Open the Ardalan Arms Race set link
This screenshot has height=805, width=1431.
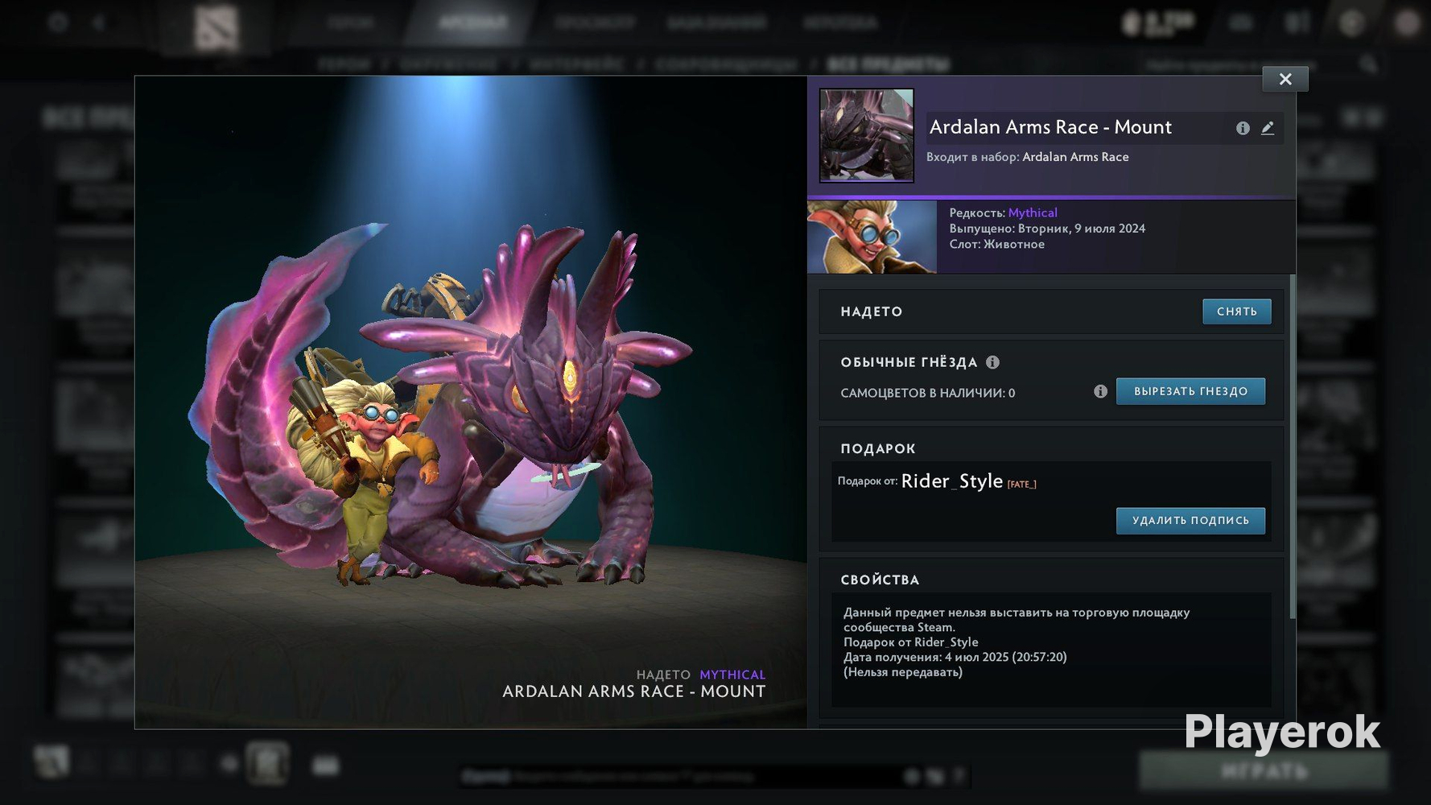coord(1075,157)
